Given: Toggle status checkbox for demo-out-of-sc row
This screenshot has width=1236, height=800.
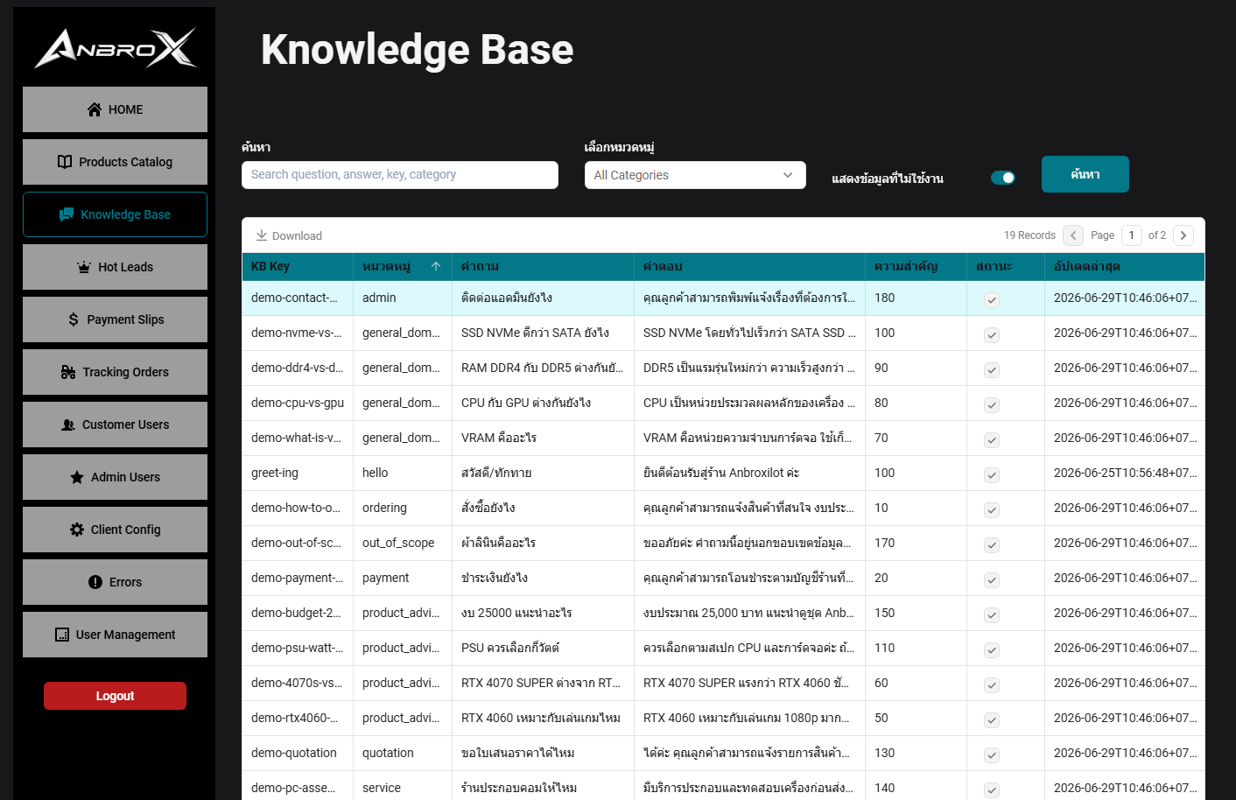Looking at the screenshot, I should [x=992, y=545].
